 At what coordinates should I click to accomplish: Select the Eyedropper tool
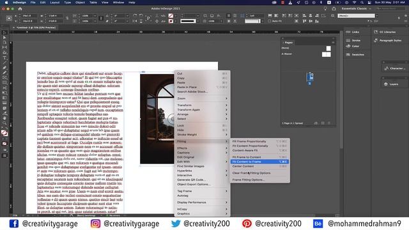coord(4,113)
